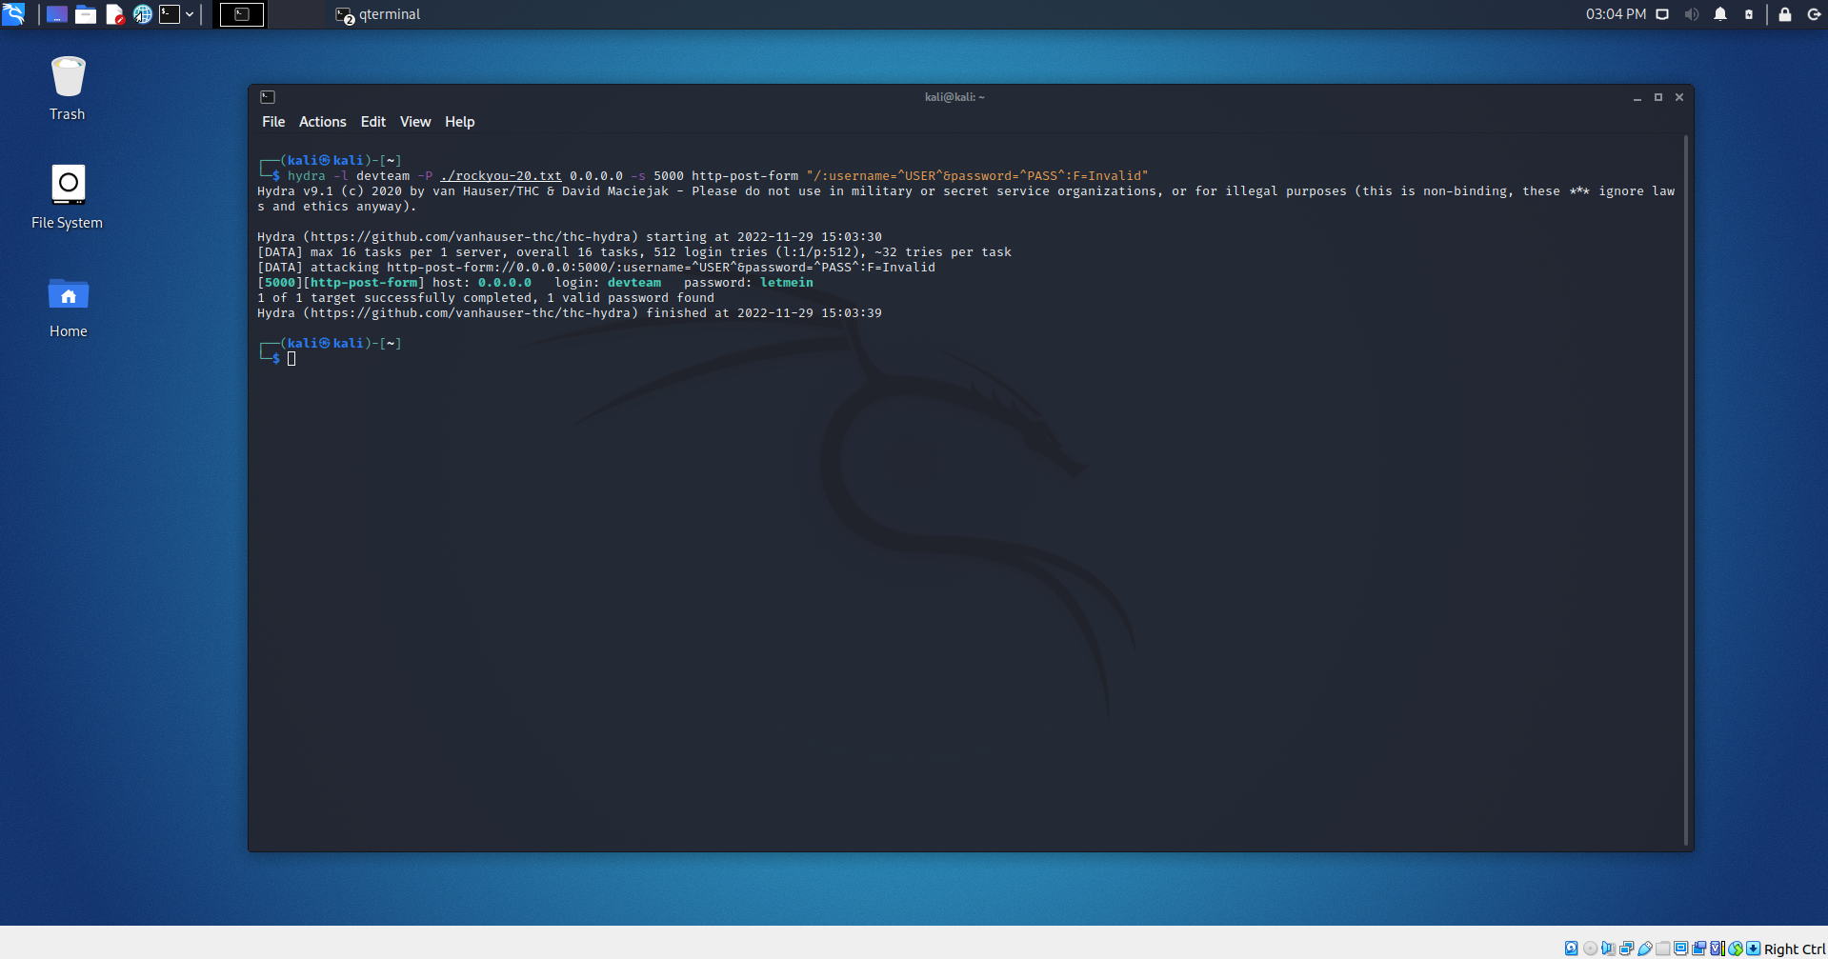Image resolution: width=1828 pixels, height=959 pixels.
Task: Click the login 'devteam' result text
Action: (634, 283)
